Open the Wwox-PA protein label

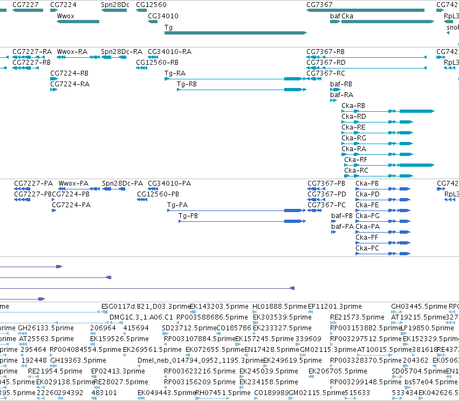(73, 183)
